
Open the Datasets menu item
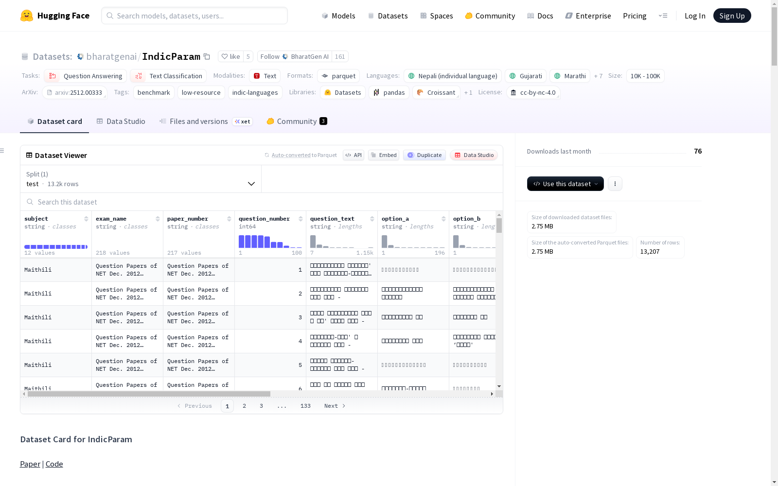(x=388, y=16)
